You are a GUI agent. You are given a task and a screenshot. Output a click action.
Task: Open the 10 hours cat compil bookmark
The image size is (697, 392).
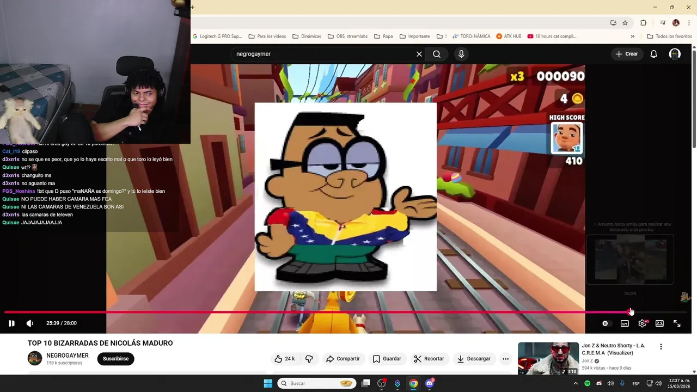(x=552, y=36)
